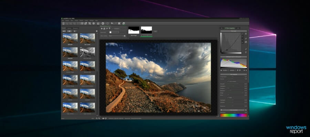Toggle the checkbox in the brush options panel
Viewport: 310px width, 137px height.
[x=113, y=28]
